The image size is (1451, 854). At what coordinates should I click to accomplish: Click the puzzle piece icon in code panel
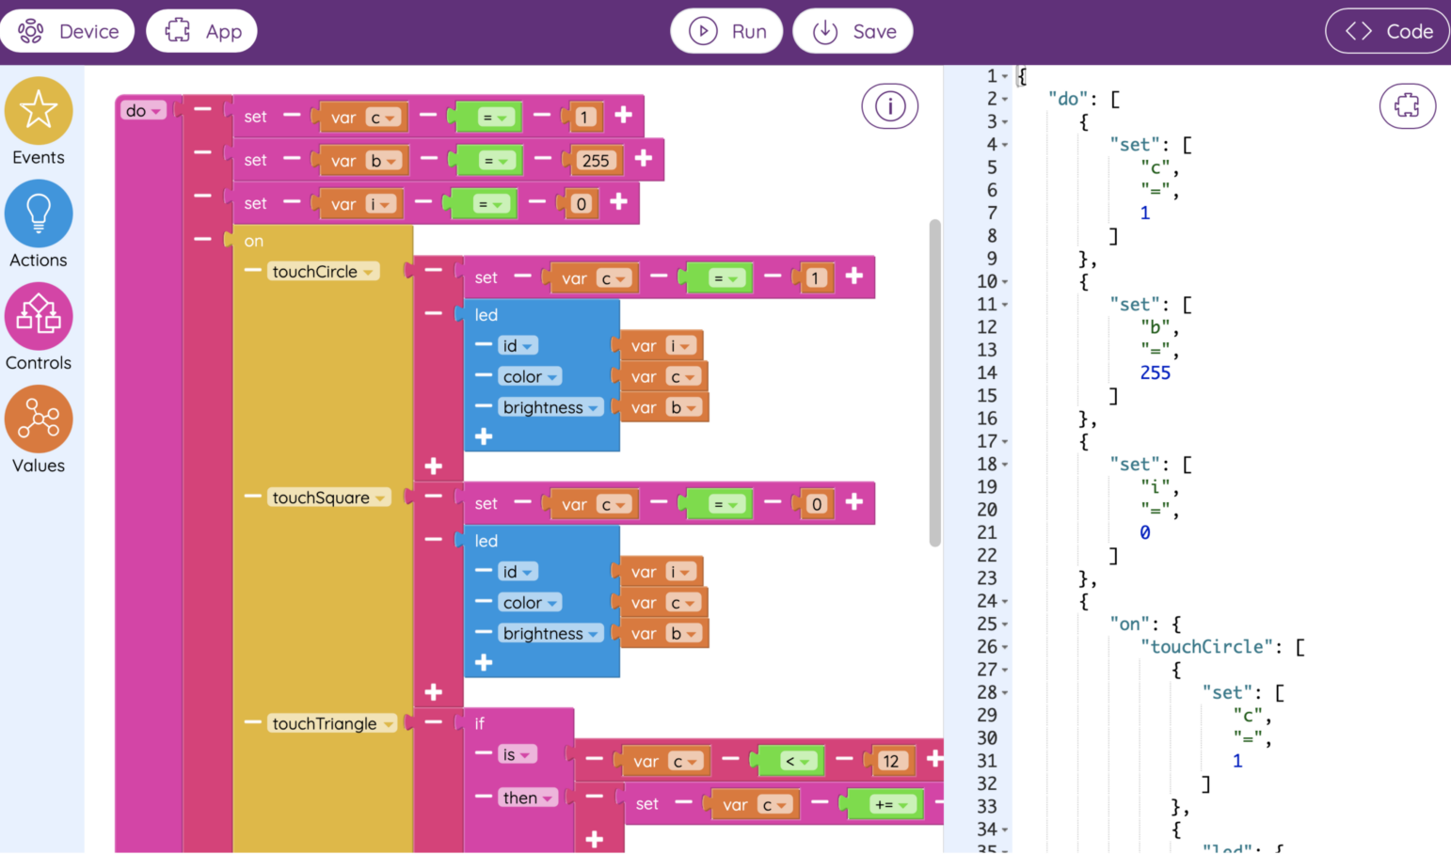[x=1407, y=104]
